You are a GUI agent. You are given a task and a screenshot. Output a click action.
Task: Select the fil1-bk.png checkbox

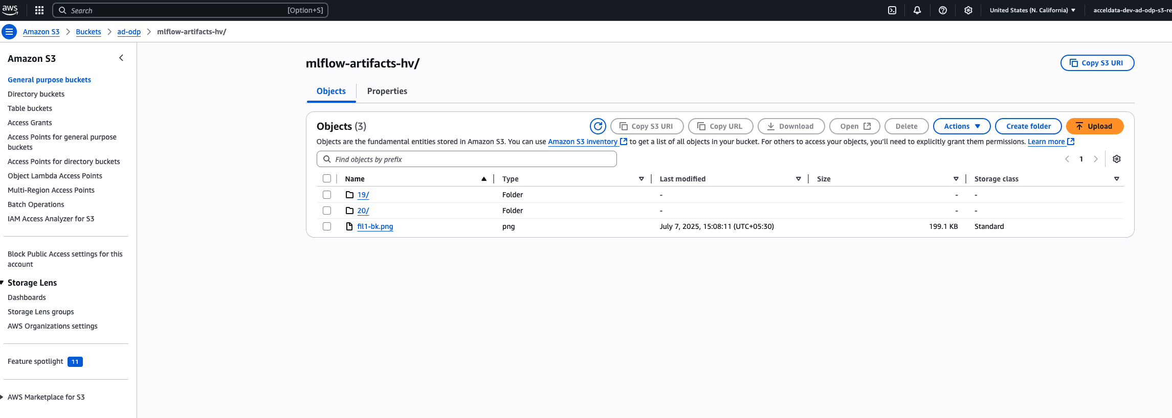(327, 226)
